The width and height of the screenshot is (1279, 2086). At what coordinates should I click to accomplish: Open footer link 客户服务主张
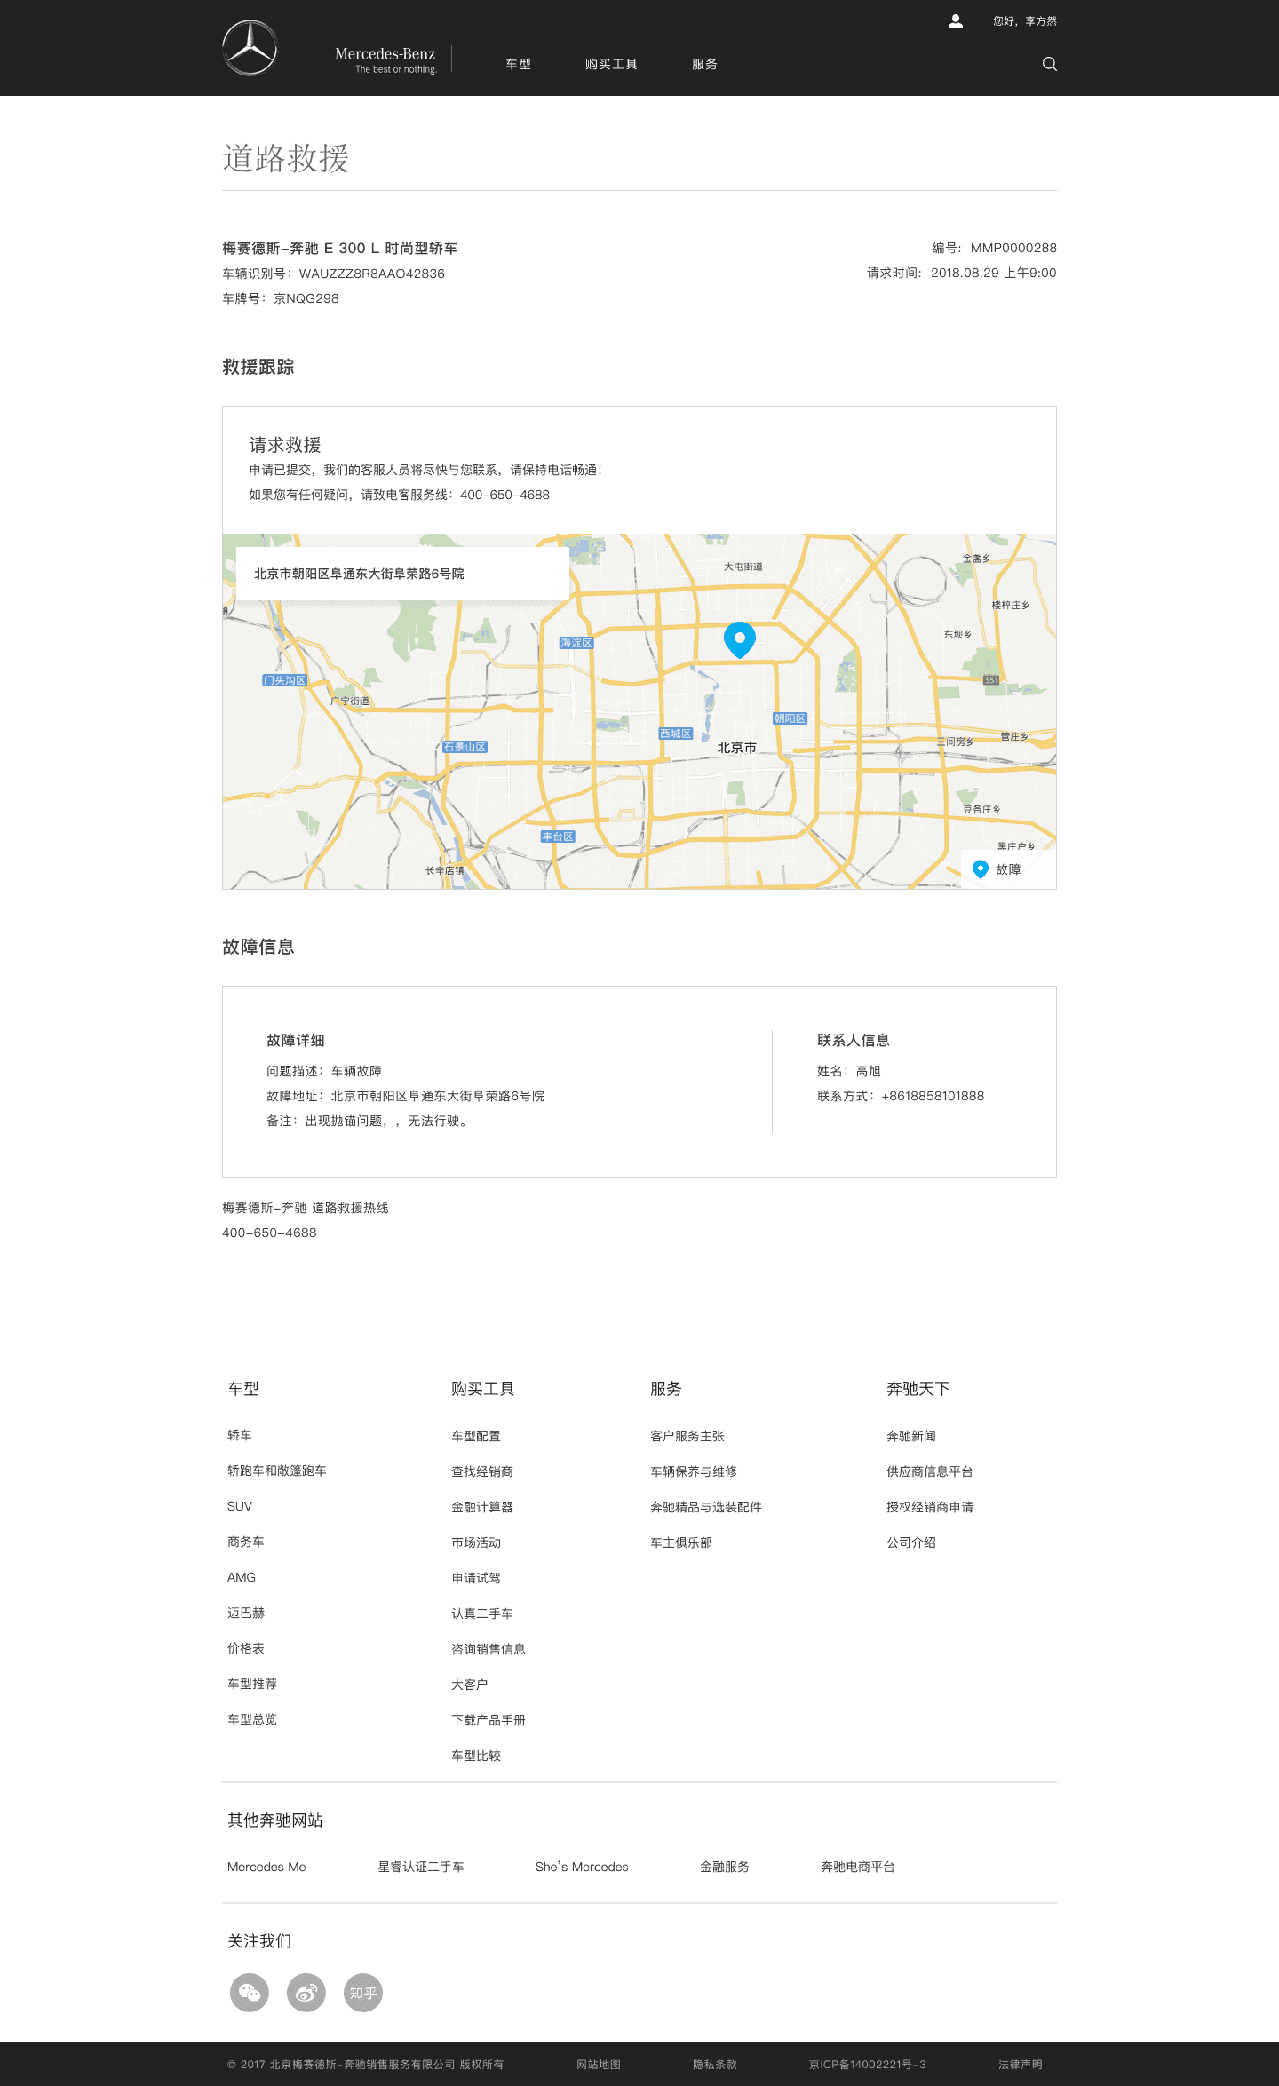click(687, 1436)
